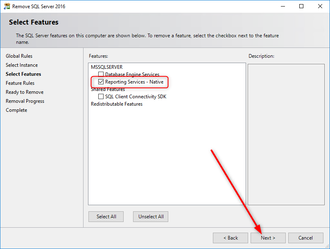Click the Global Rules step
Screen dimensions: 330x249
pyautogui.click(x=19, y=56)
